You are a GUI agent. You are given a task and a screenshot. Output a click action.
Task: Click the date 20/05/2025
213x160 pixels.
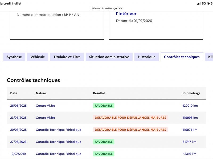tap(18, 130)
